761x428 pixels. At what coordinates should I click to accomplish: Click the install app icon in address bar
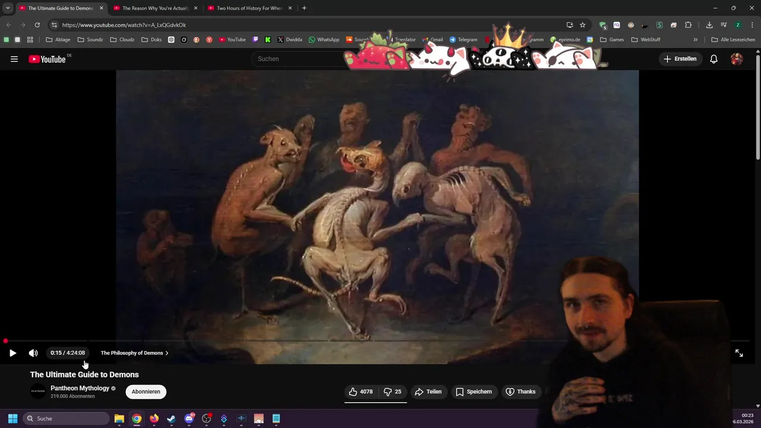point(570,25)
